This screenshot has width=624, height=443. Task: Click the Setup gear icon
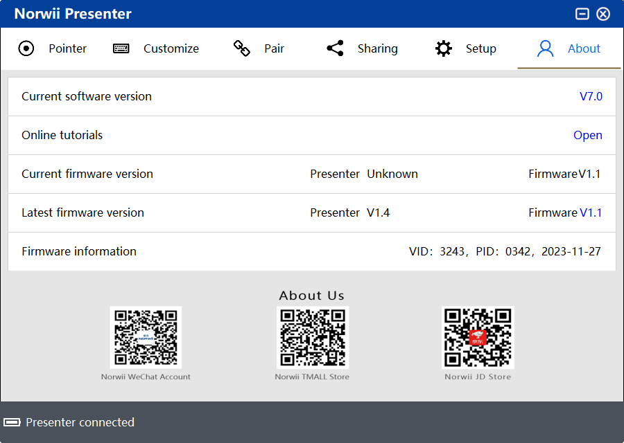point(443,48)
